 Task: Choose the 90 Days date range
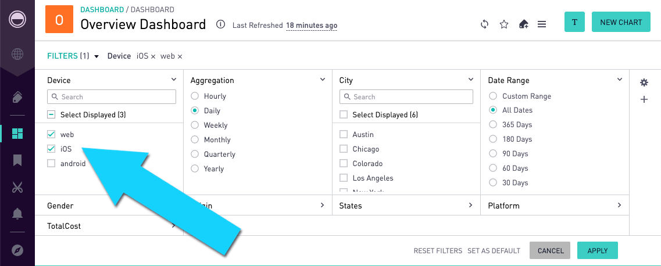tap(493, 154)
